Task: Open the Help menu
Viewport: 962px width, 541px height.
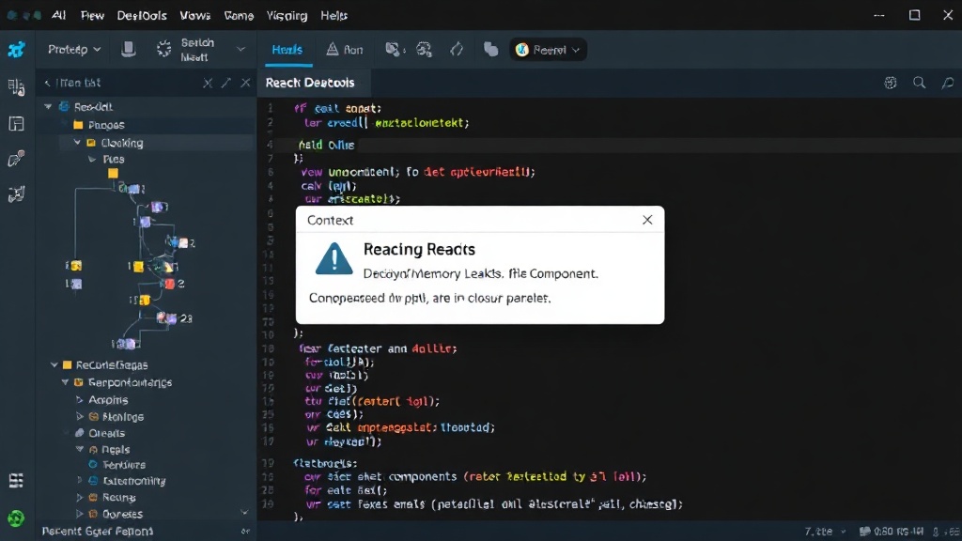Action: point(334,15)
